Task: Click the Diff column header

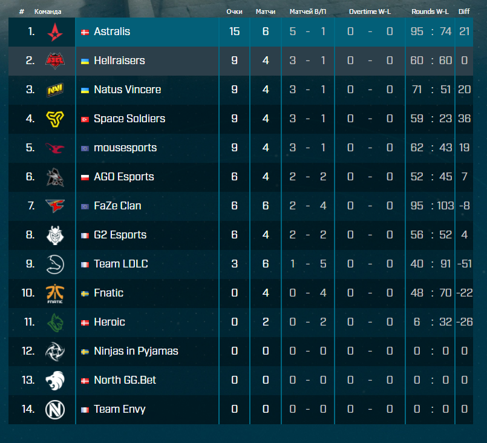Action: click(x=464, y=12)
